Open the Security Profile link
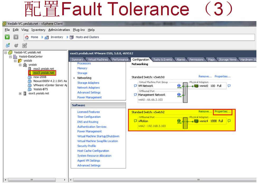258x183 pixels. 87,146
